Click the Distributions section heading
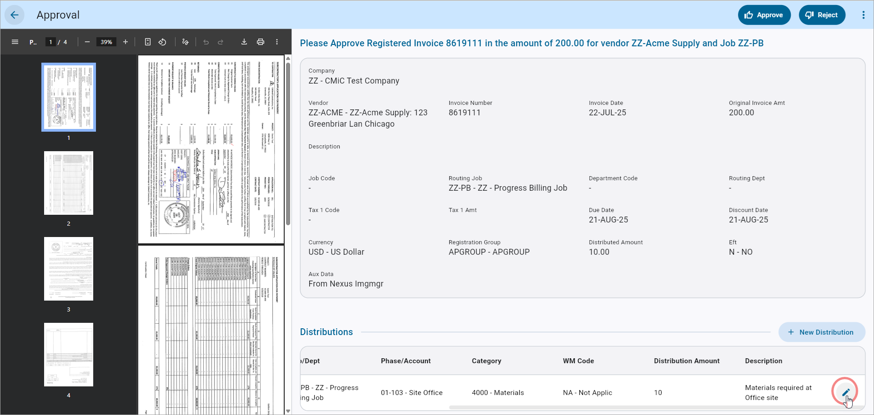 coord(326,332)
